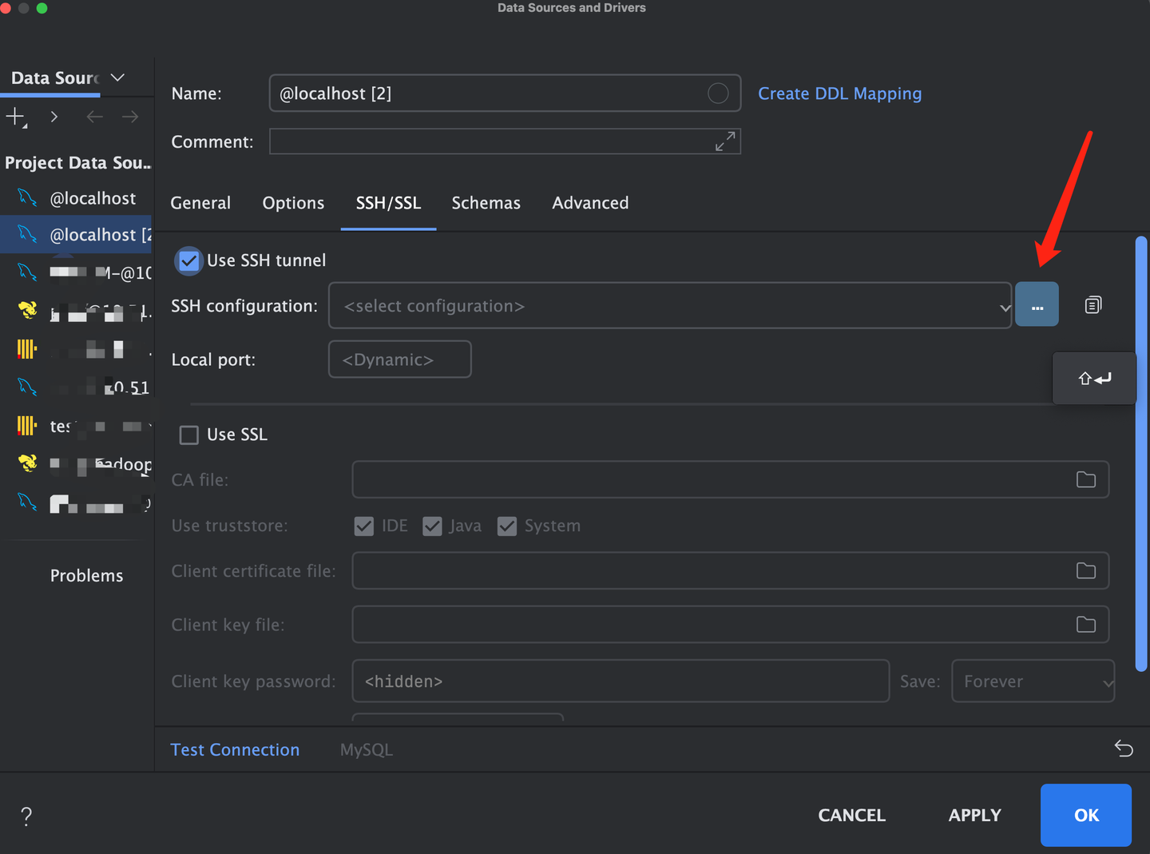Open help with the question mark icon
This screenshot has height=854, width=1150.
(x=26, y=816)
